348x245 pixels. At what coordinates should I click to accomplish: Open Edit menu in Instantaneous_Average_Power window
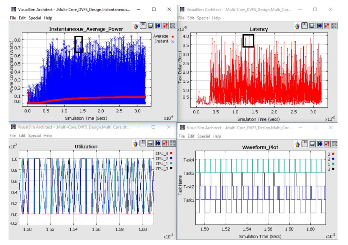click(22, 18)
